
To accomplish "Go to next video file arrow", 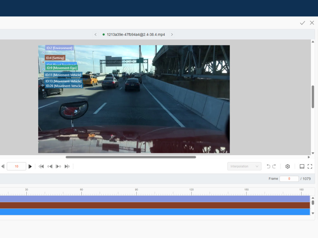I will [x=172, y=34].
